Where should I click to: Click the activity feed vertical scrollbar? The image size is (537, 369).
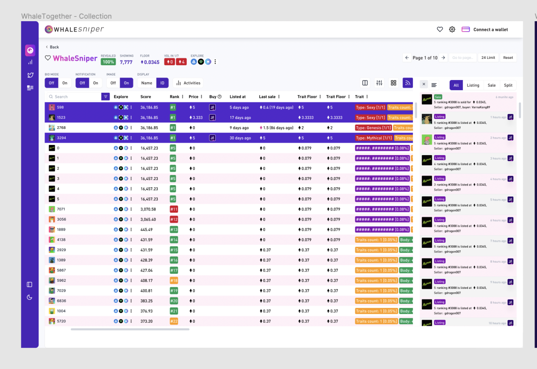click(520, 110)
